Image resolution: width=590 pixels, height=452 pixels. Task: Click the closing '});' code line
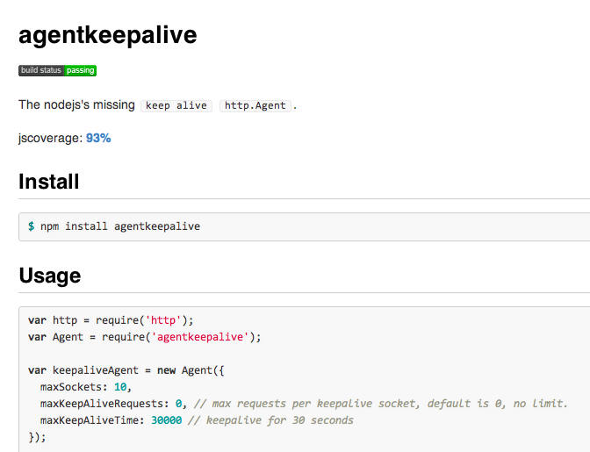click(x=37, y=437)
